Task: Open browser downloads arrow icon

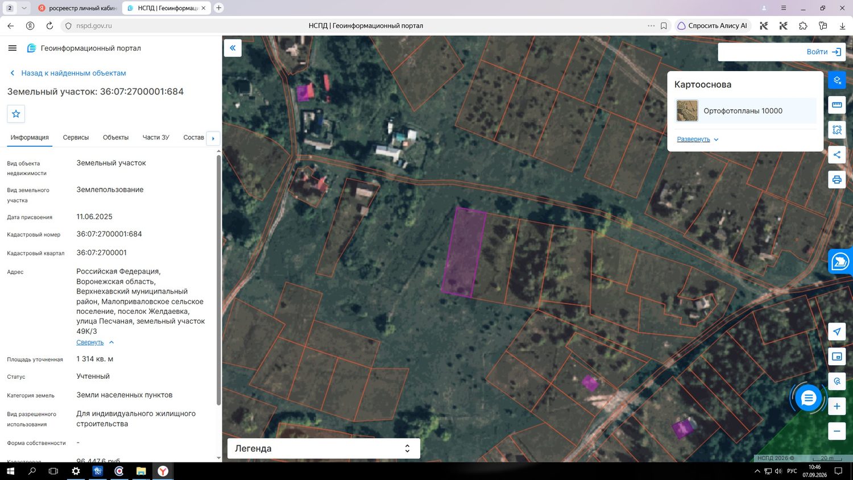Action: point(842,26)
